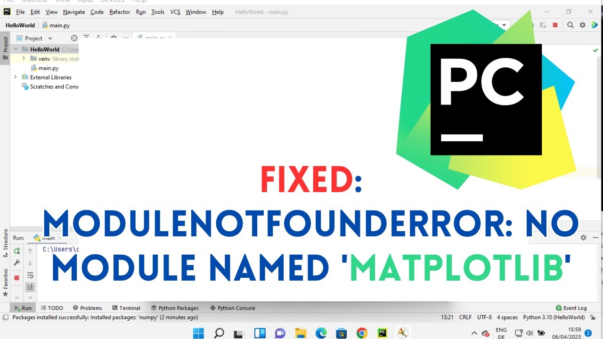
Task: Select main.py in the project tree
Action: point(45,68)
